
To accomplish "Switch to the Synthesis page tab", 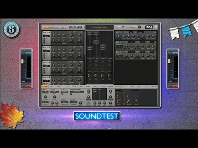I will click(47, 27).
